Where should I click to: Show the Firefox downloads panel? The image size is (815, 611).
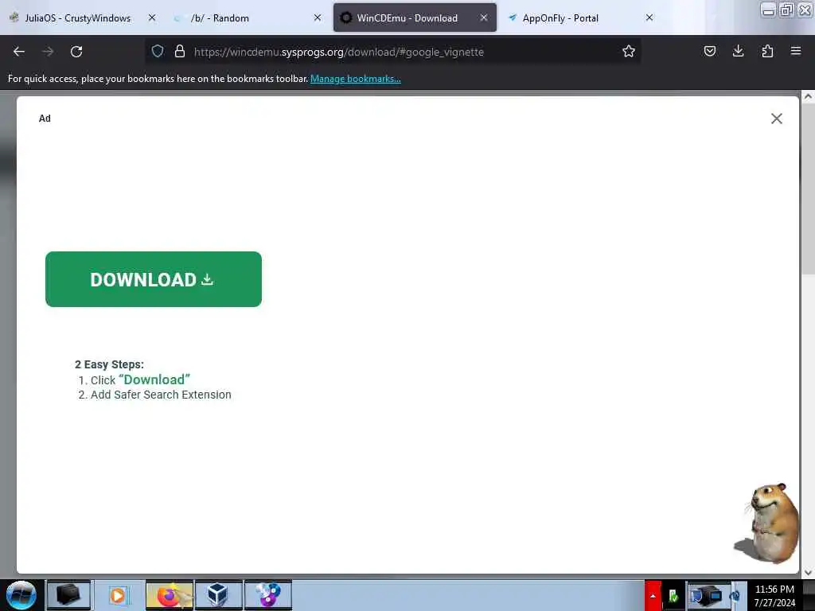coord(738,51)
